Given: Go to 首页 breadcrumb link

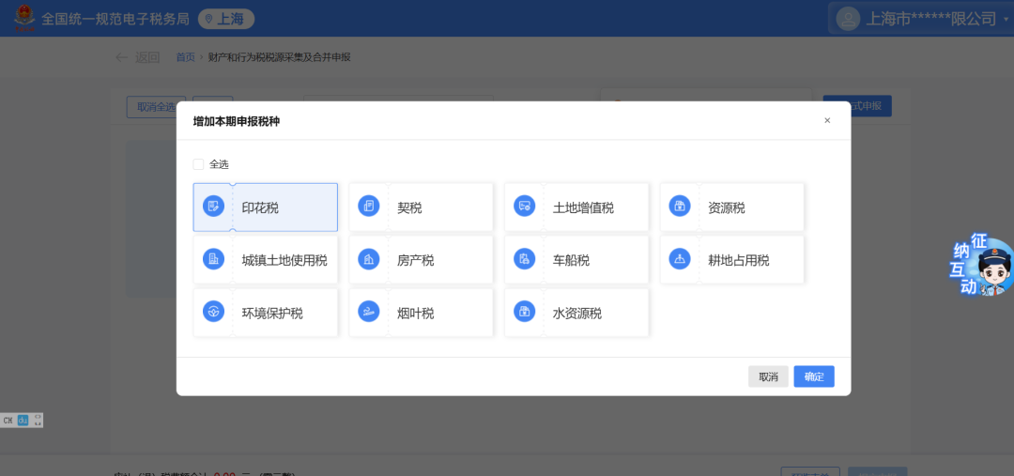Looking at the screenshot, I should (x=185, y=57).
